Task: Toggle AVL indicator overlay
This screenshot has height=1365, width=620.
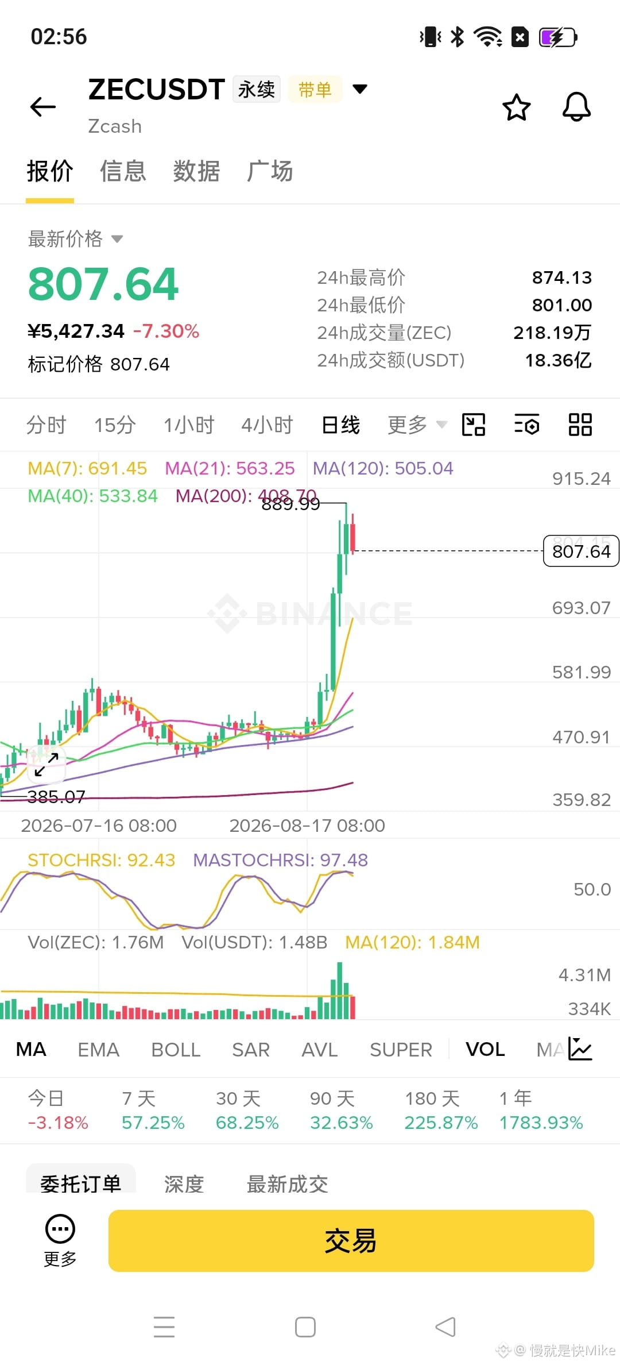Action: pos(320,1050)
